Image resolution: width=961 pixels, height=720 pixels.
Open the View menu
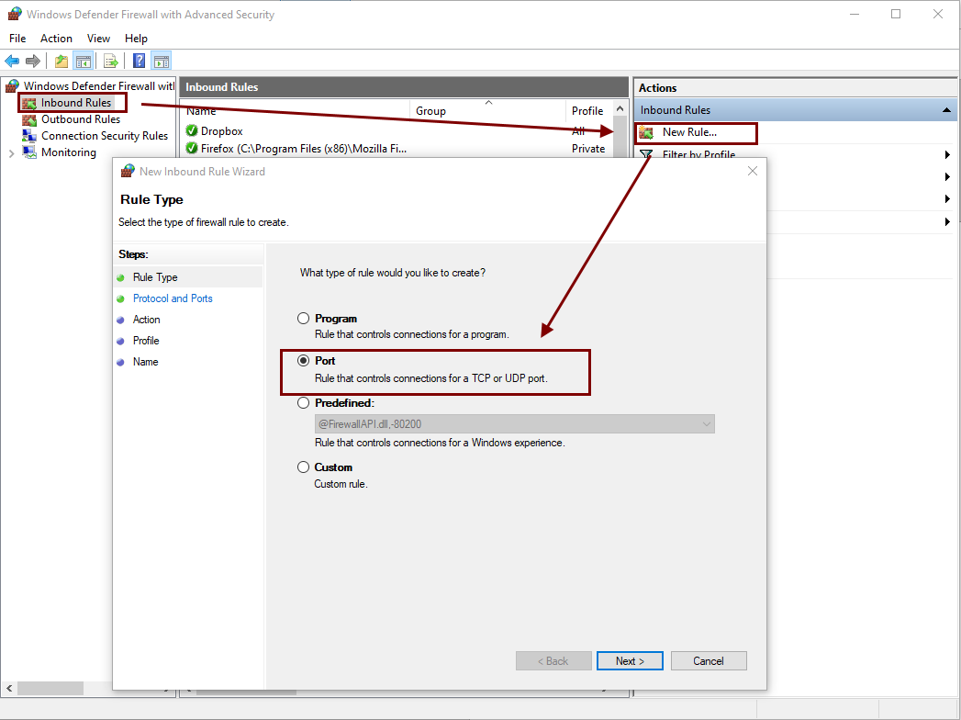98,39
